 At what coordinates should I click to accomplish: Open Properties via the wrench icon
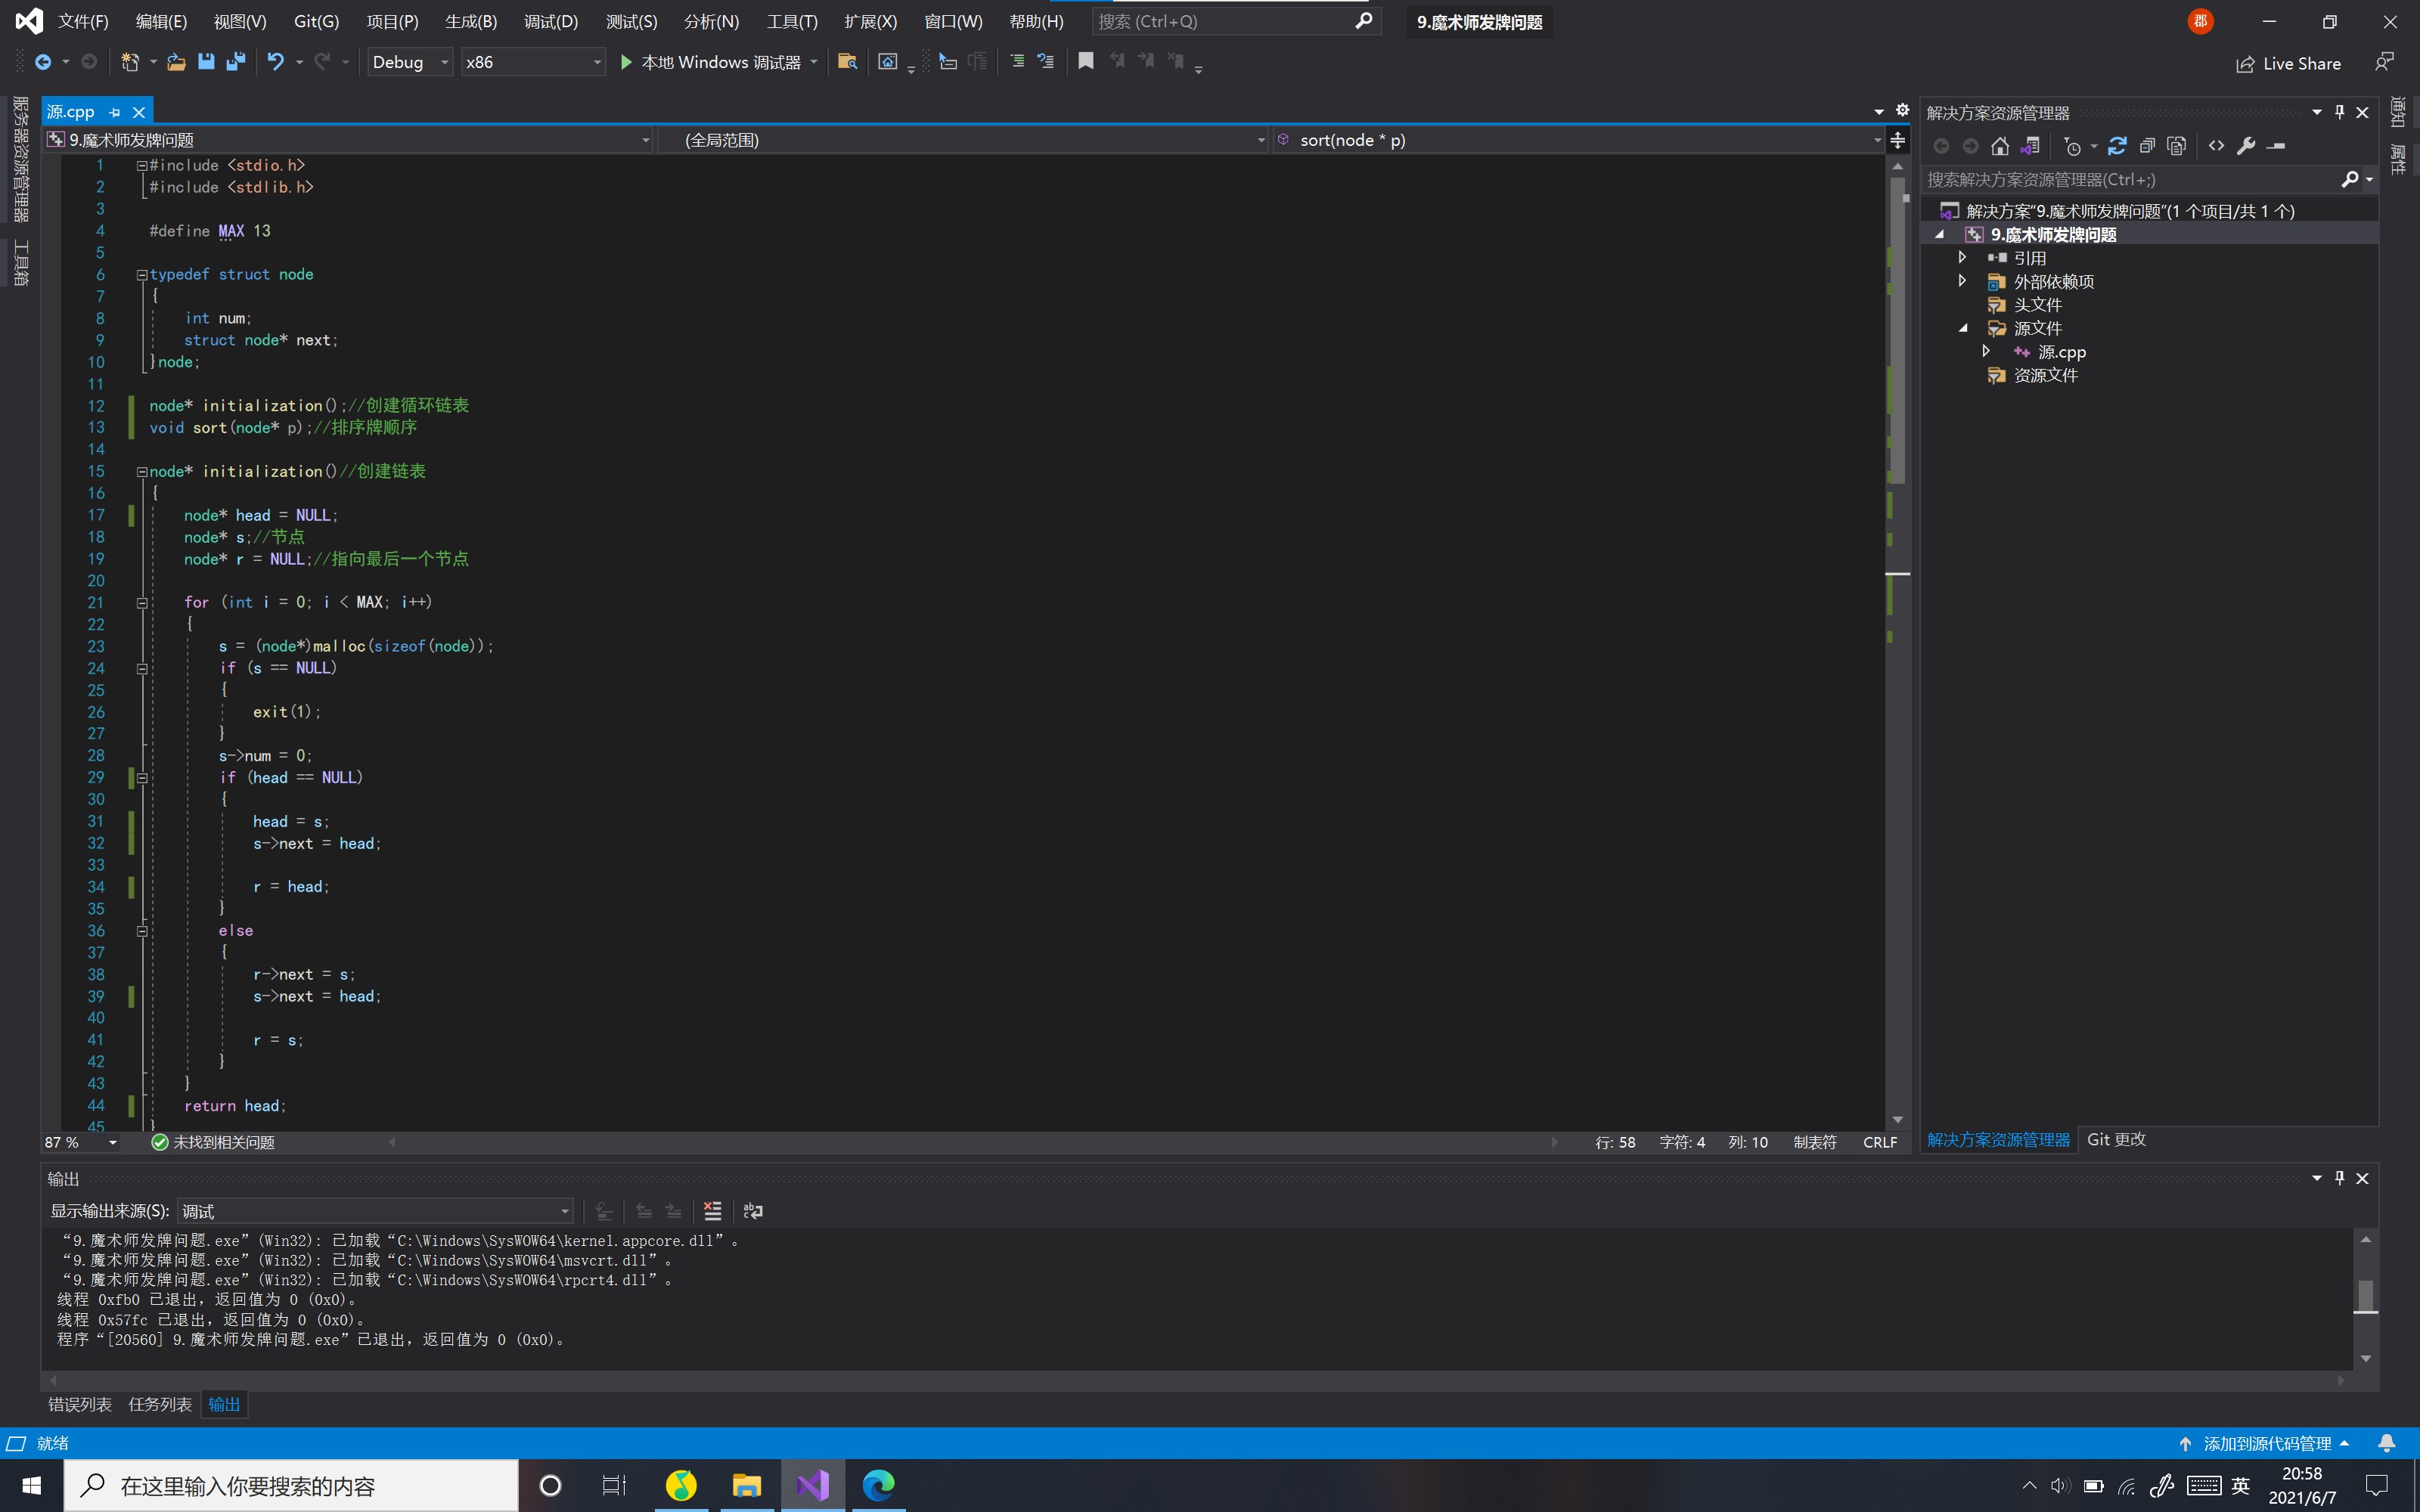pyautogui.click(x=2246, y=146)
